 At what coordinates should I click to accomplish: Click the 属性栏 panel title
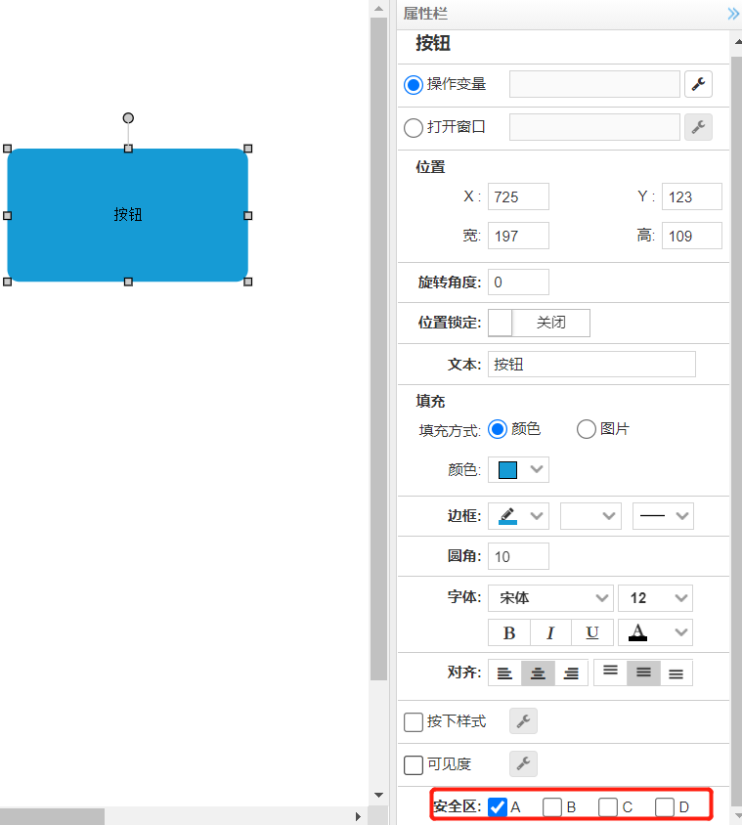tap(425, 14)
